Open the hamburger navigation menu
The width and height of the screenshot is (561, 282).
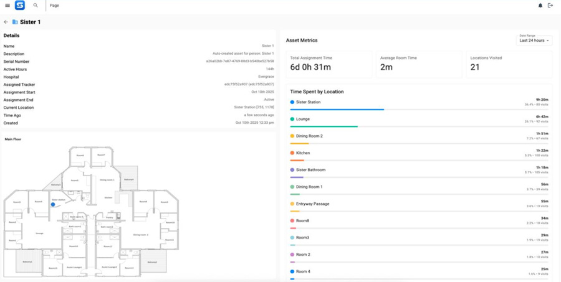tap(7, 6)
